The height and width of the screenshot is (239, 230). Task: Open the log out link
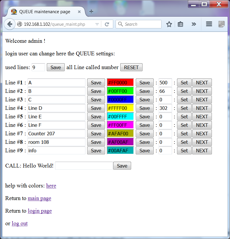point(20,223)
